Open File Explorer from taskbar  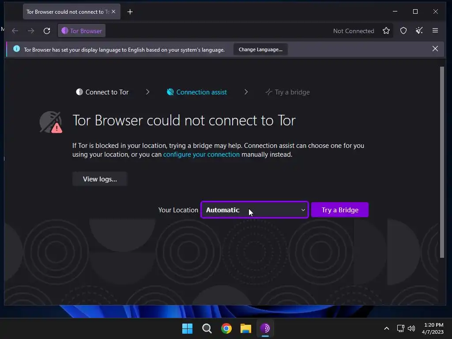(245, 328)
